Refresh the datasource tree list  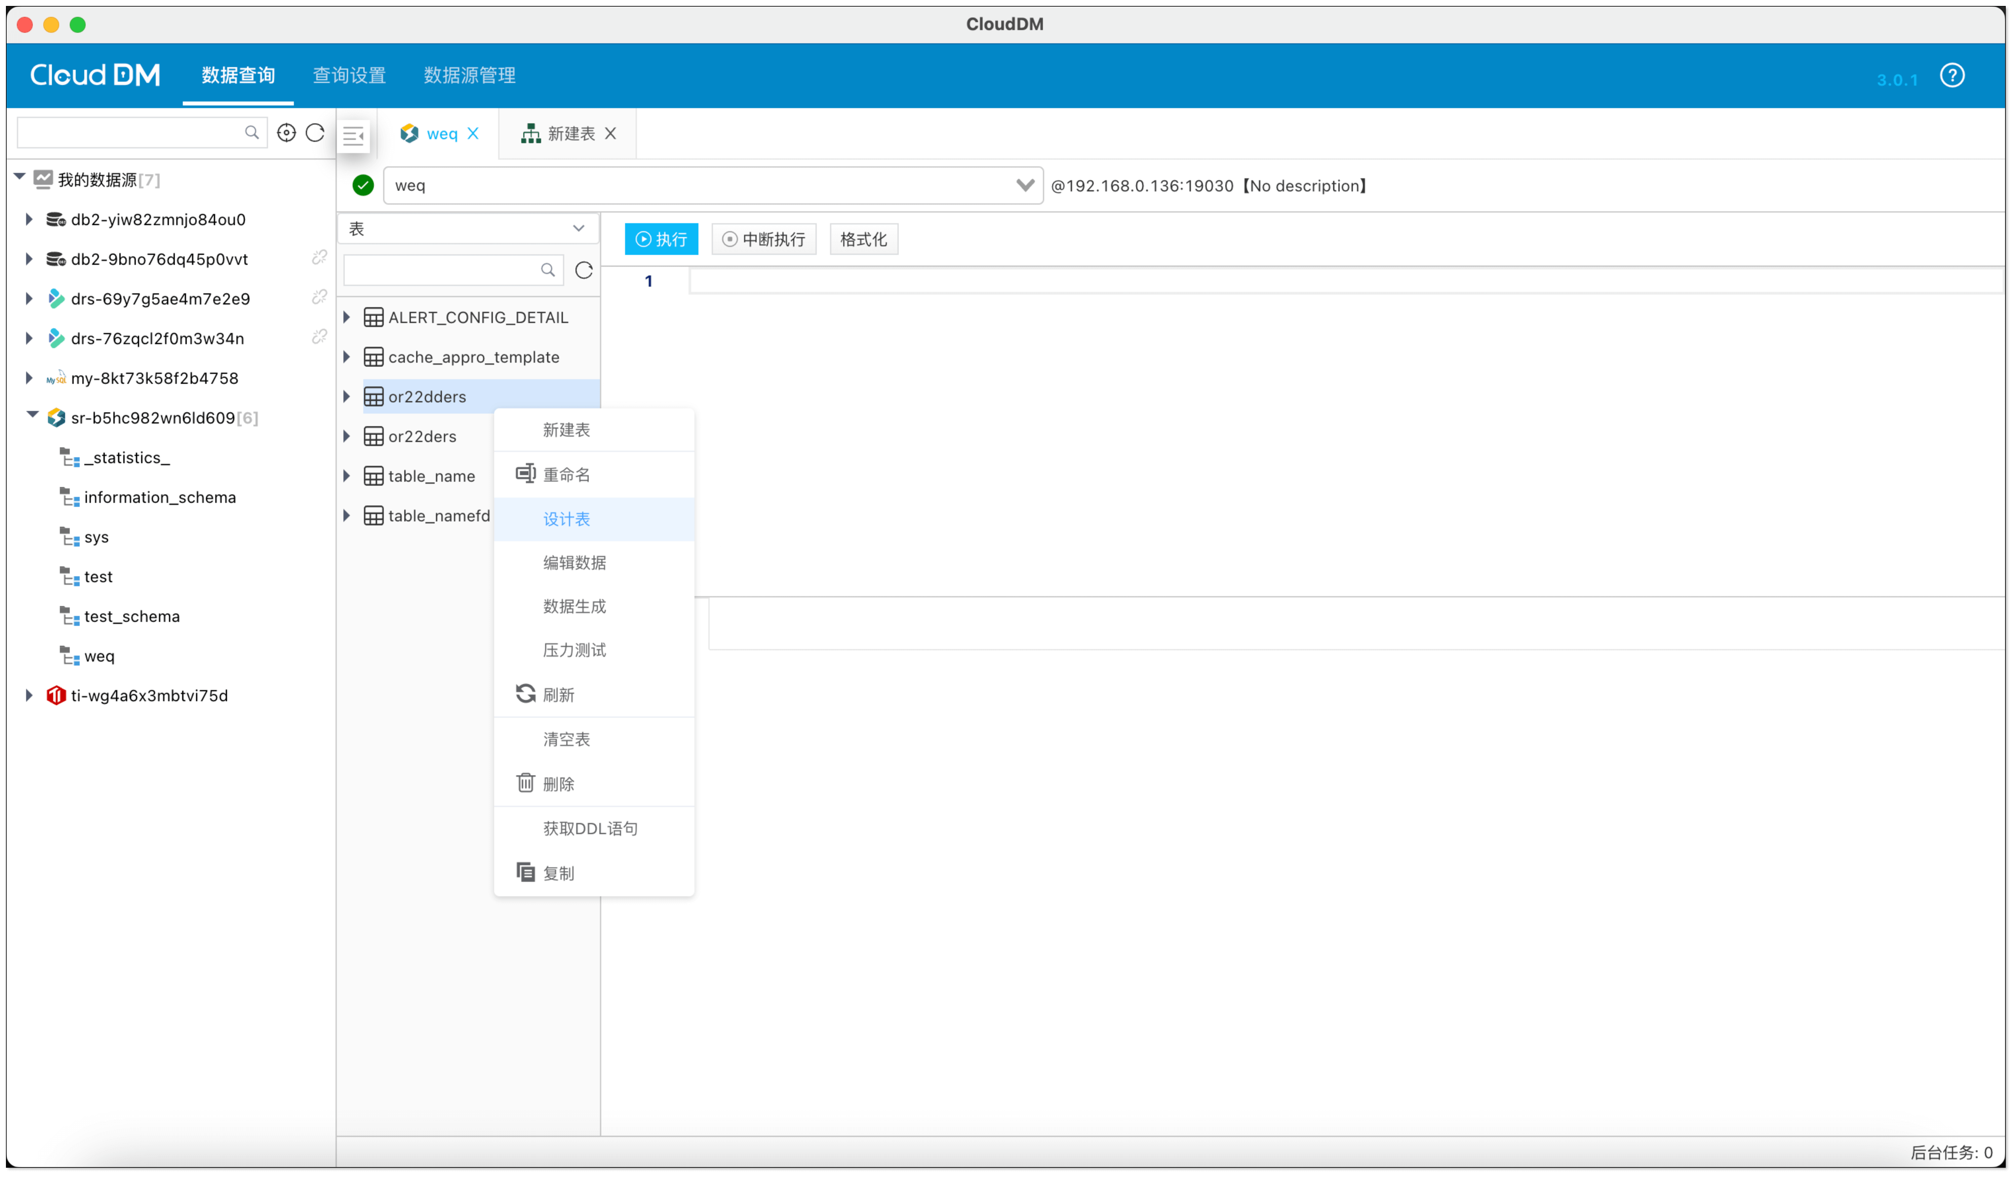pos(315,133)
